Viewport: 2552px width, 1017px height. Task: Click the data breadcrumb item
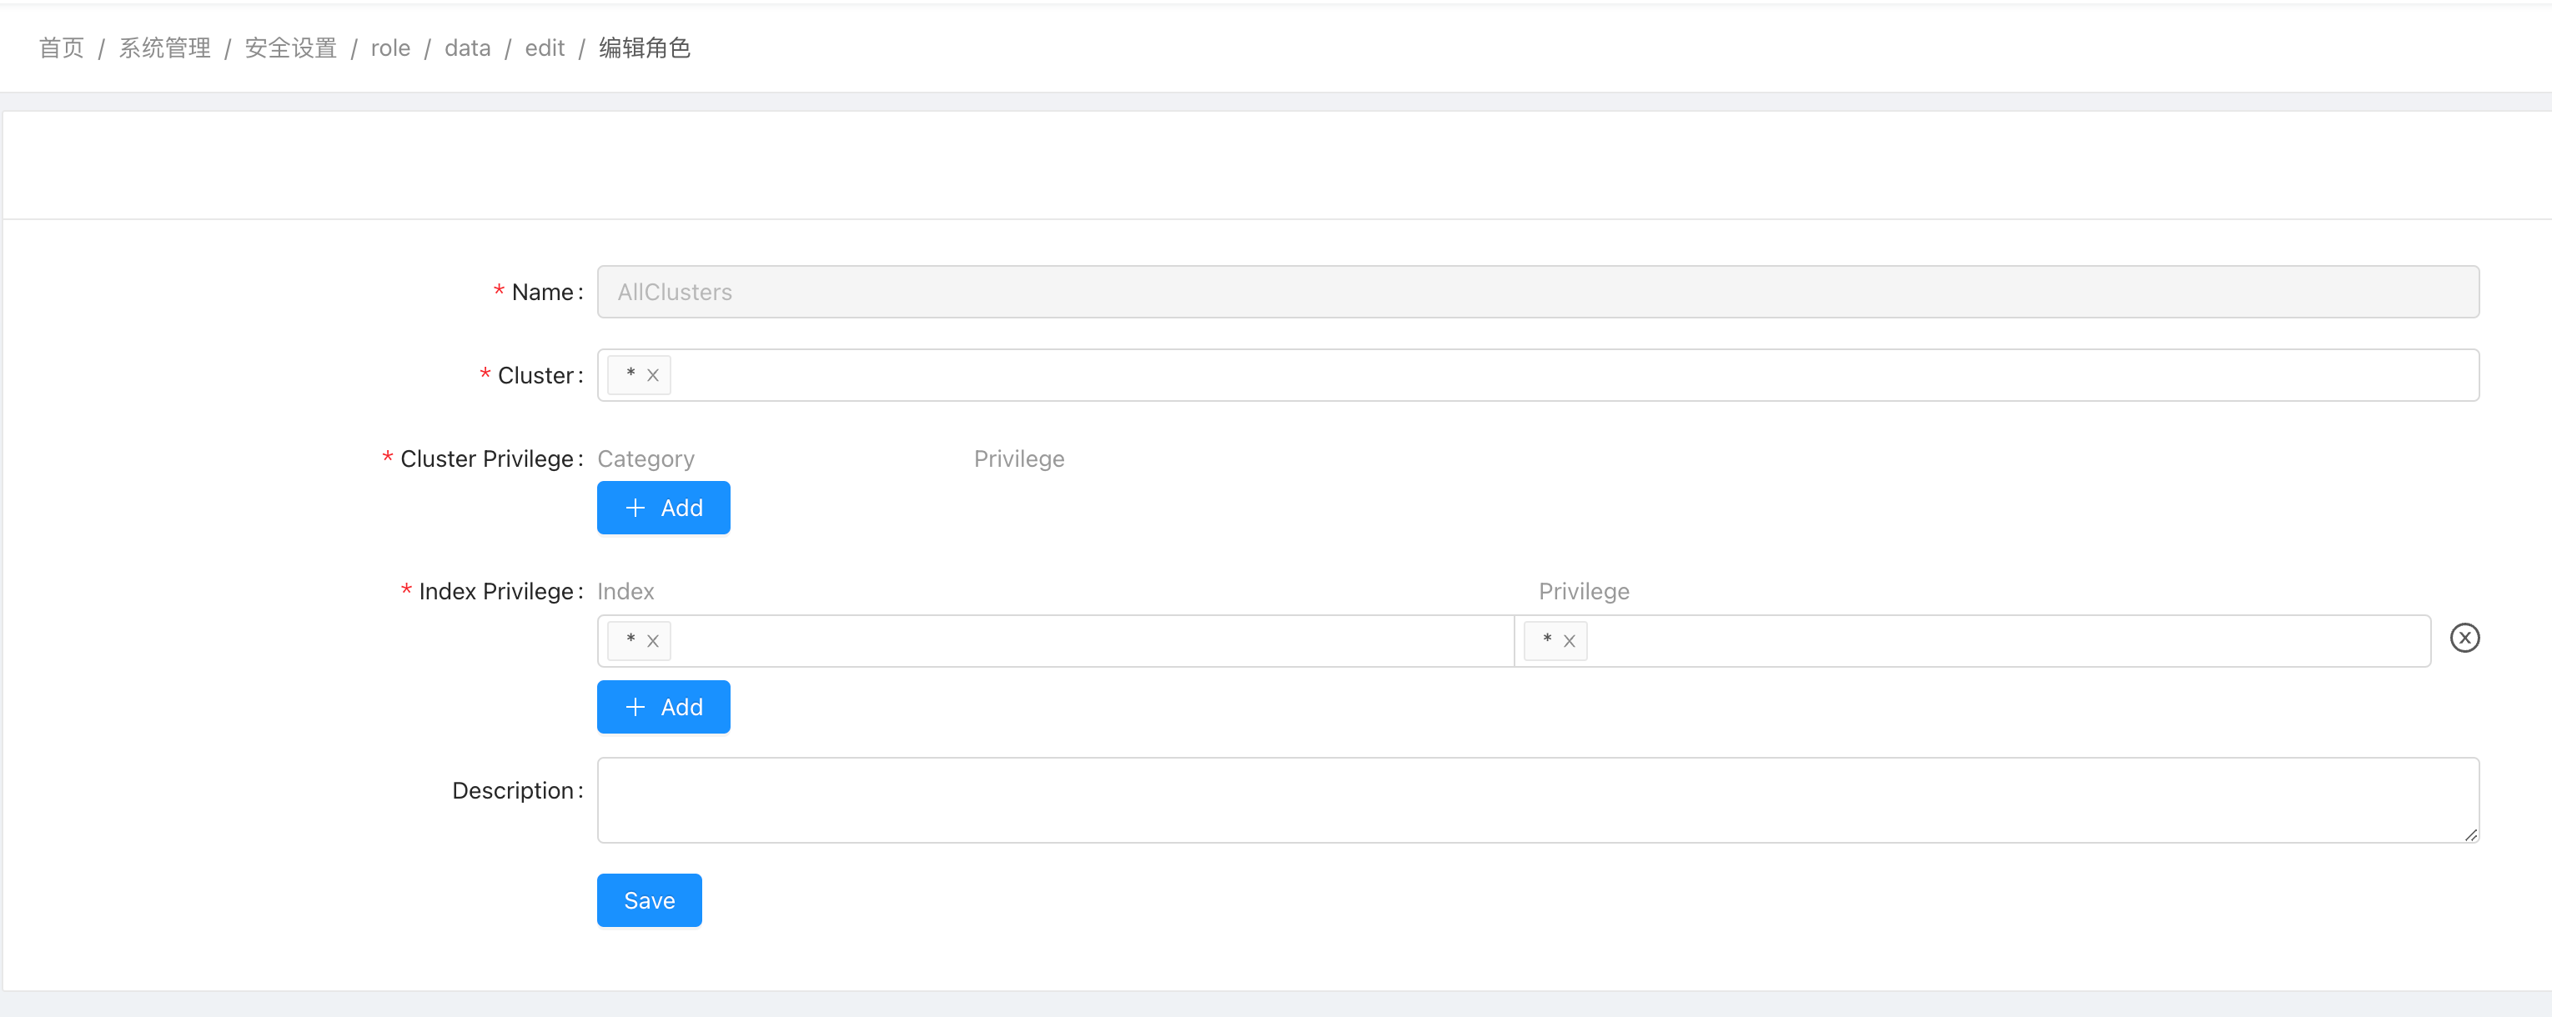[x=466, y=48]
